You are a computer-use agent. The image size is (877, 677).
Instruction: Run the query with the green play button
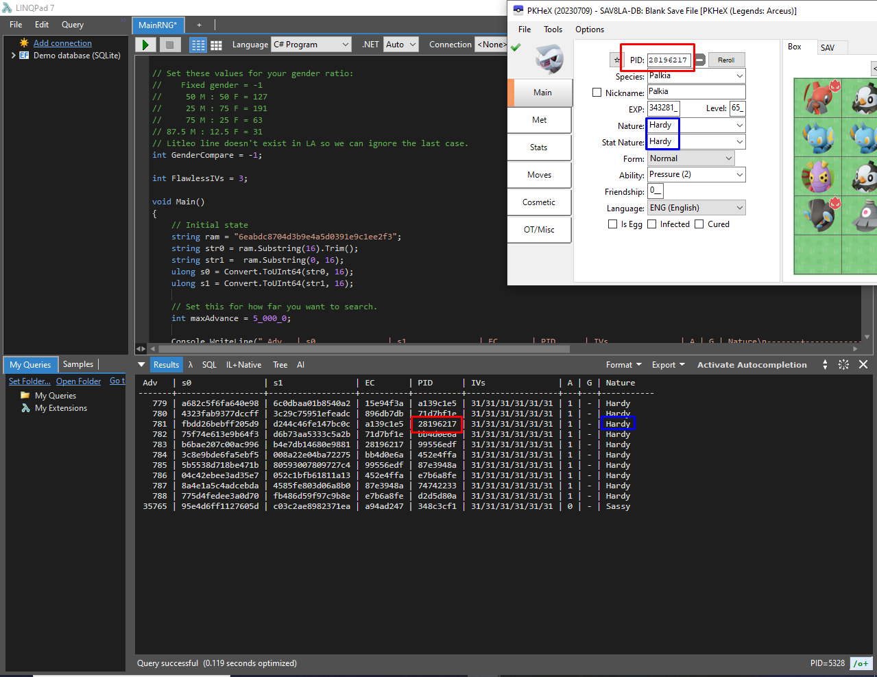[x=145, y=45]
